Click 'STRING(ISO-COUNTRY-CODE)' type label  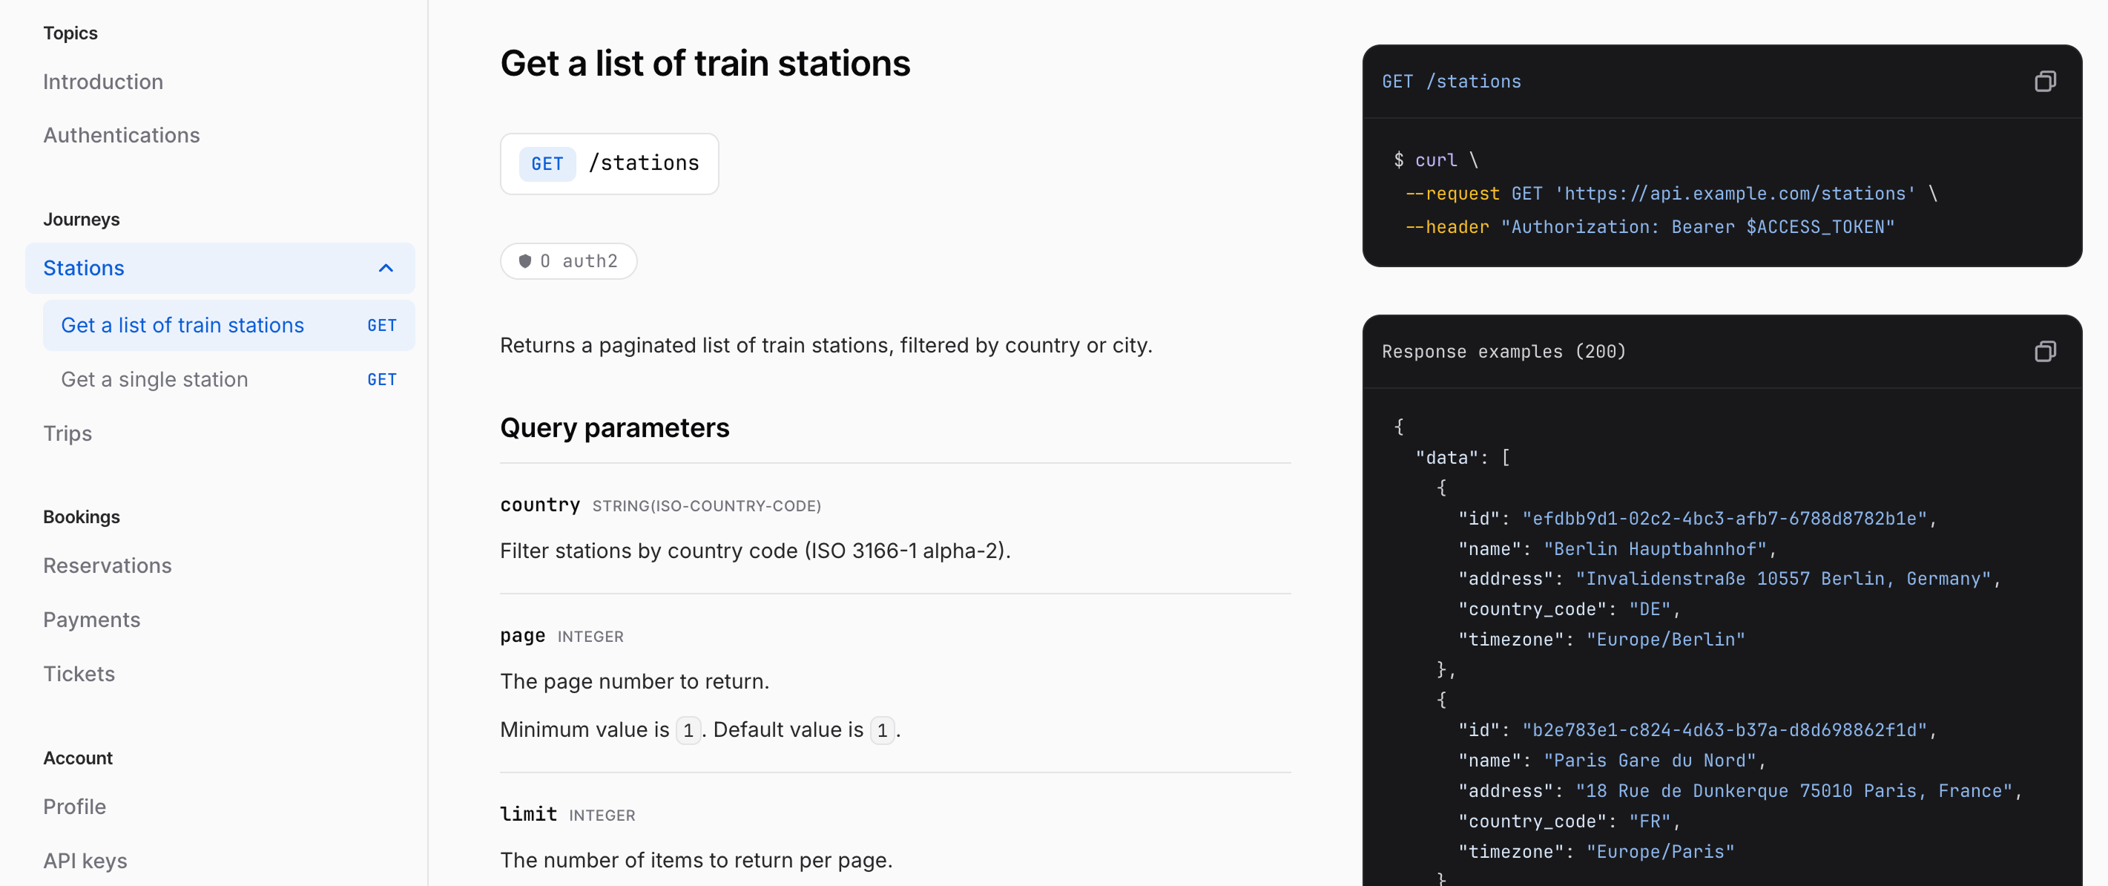[x=707, y=506]
